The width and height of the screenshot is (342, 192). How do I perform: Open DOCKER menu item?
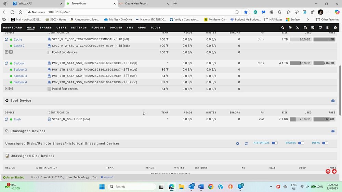116,28
